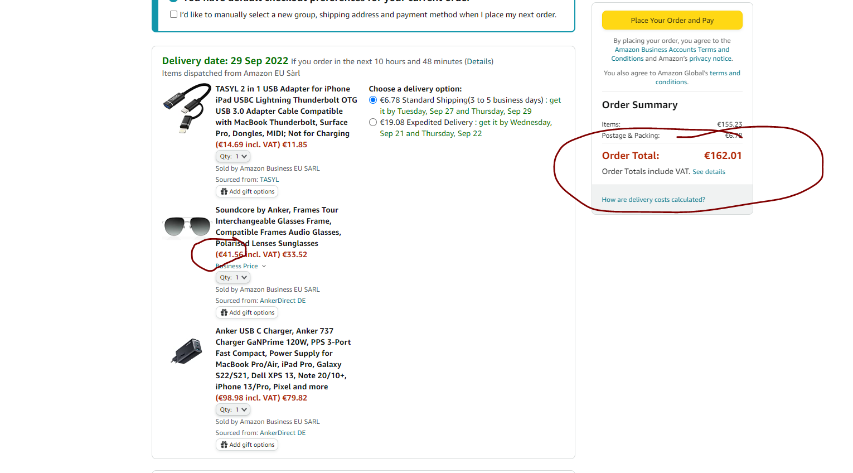
Task: Add gift options for the TASYL USB adapter
Action: point(247,192)
